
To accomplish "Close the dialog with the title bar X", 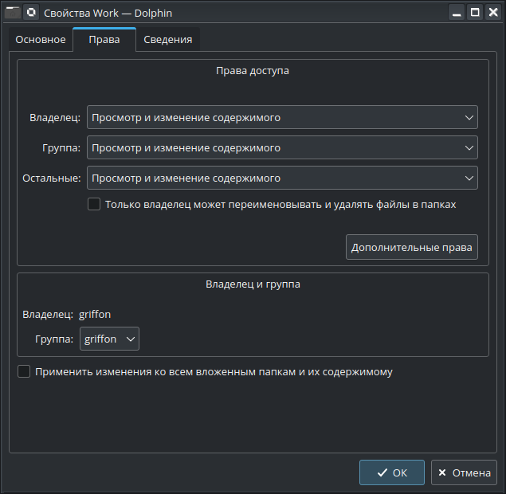I will (x=492, y=13).
